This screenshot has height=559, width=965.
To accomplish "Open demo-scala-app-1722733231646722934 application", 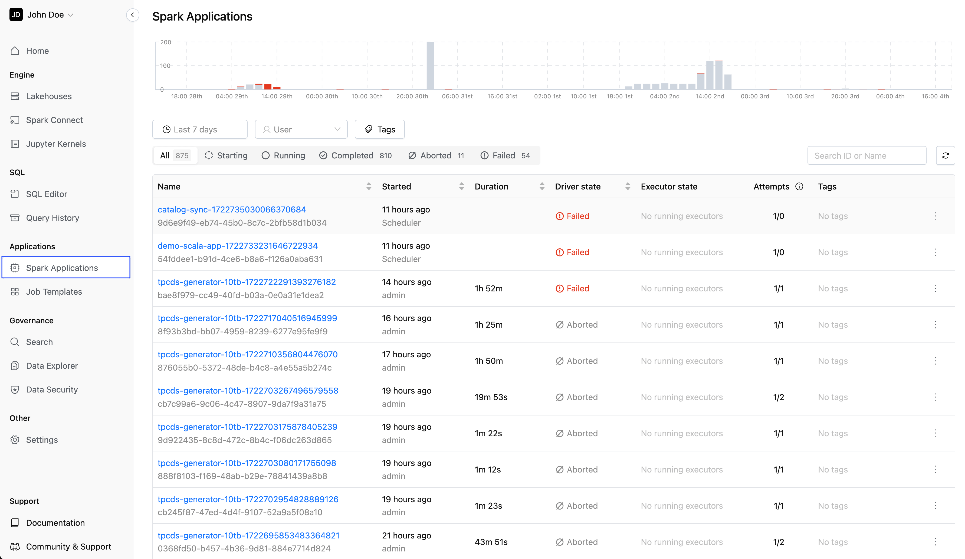I will 238,246.
